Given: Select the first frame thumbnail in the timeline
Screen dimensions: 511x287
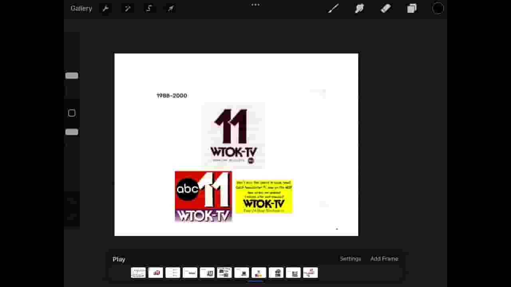Looking at the screenshot, I should tap(139, 273).
